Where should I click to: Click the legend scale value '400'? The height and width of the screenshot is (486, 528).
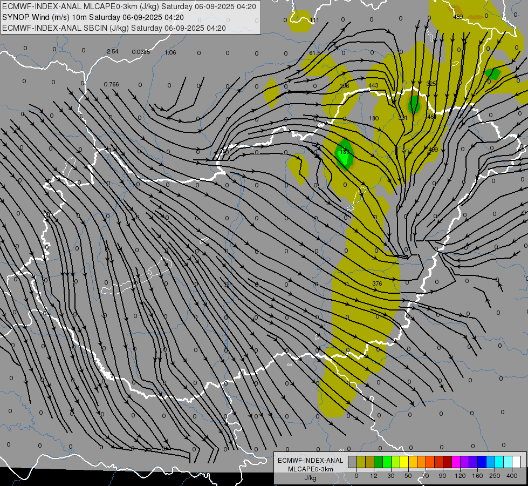point(512,476)
